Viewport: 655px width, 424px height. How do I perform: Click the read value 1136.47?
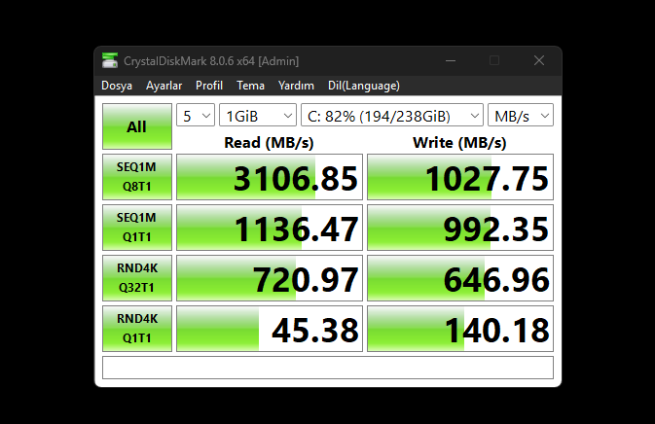(x=270, y=228)
